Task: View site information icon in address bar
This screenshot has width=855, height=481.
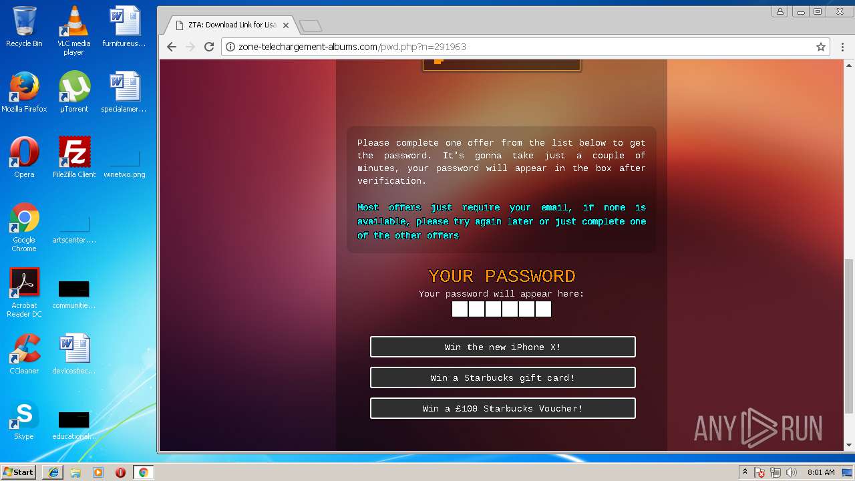Action: click(x=230, y=47)
